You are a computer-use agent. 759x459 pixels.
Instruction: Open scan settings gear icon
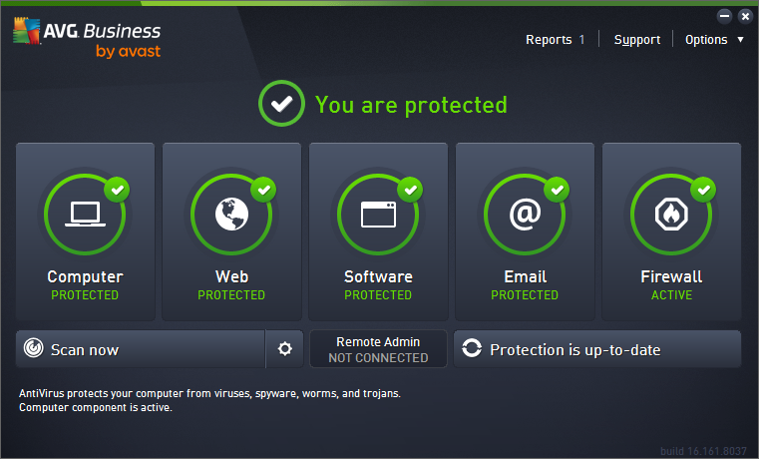[285, 349]
